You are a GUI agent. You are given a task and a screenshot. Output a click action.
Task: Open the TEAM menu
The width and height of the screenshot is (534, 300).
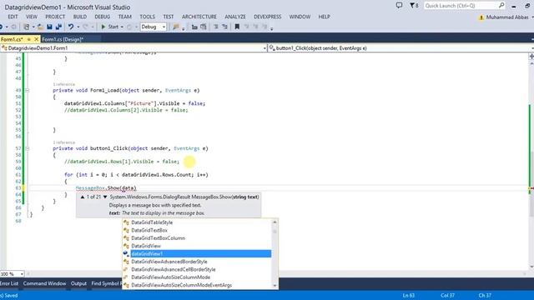(124, 17)
